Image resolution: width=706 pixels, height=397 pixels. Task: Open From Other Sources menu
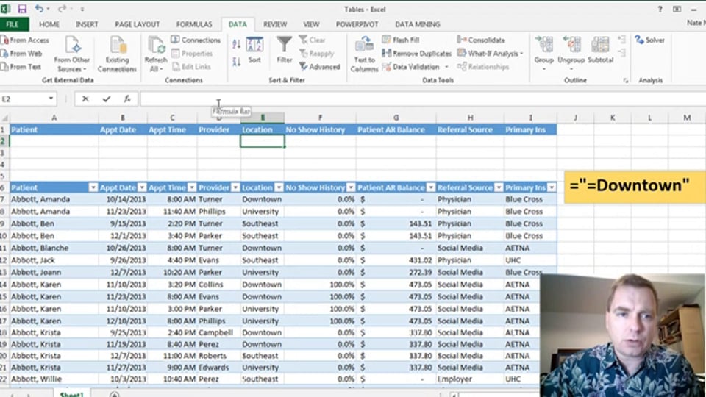[72, 54]
